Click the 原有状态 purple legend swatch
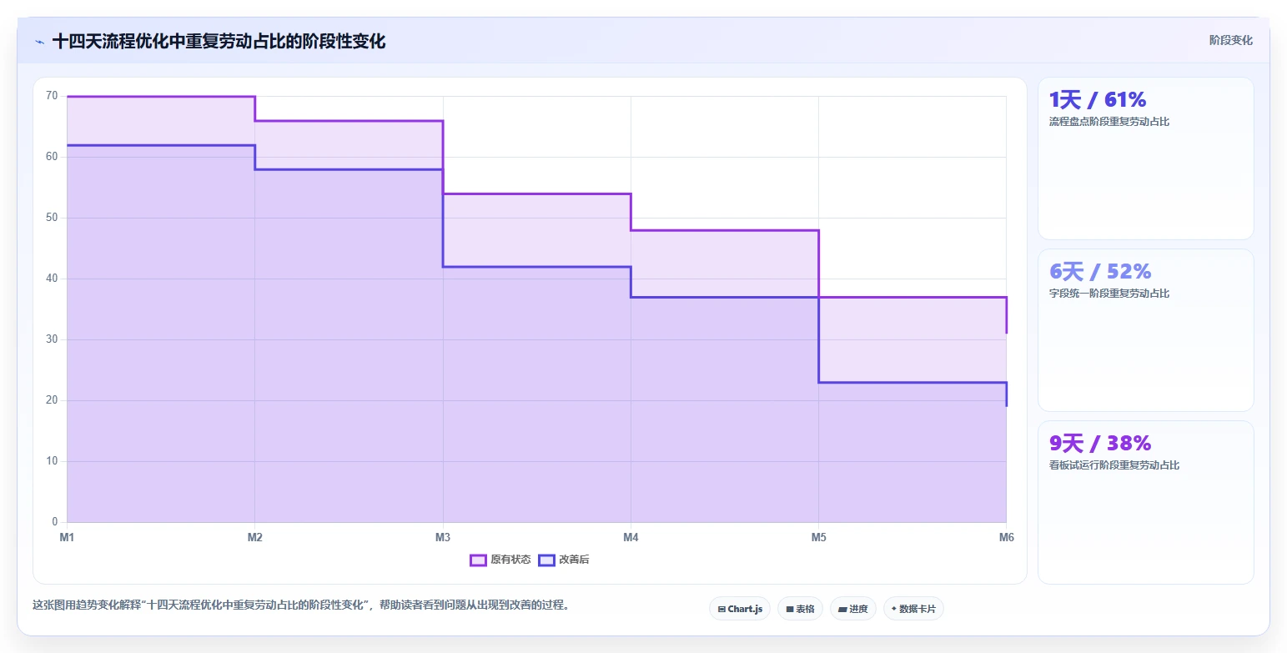Image resolution: width=1287 pixels, height=653 pixels. pos(478,560)
